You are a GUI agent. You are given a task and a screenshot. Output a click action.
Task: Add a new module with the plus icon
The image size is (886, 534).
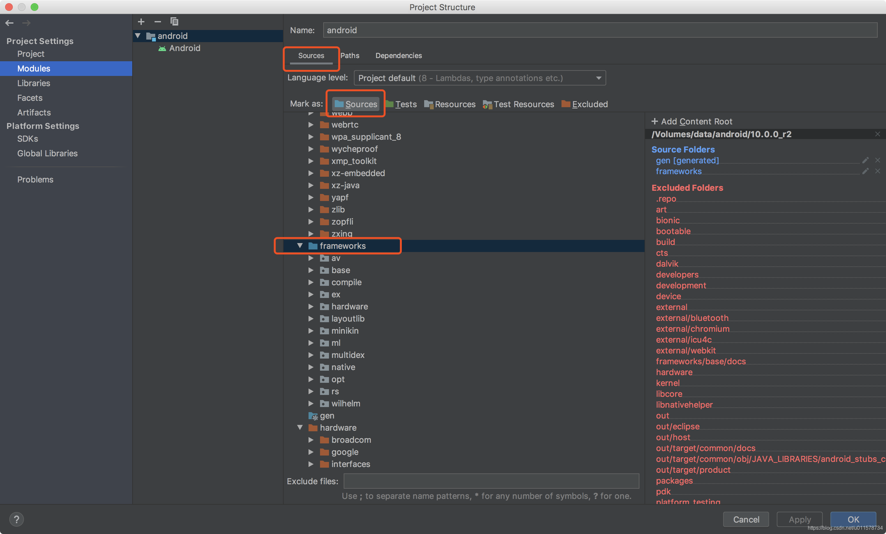tap(141, 22)
